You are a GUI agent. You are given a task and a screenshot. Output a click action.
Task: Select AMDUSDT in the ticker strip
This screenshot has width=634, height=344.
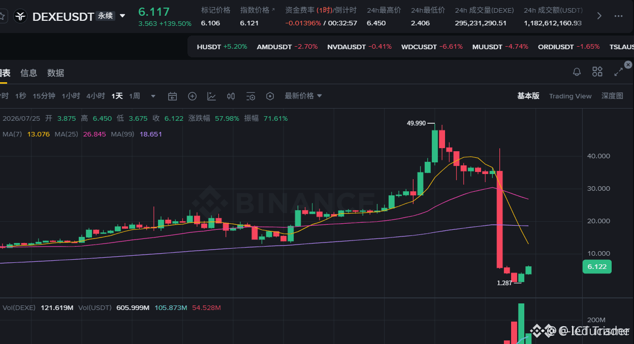click(287, 47)
